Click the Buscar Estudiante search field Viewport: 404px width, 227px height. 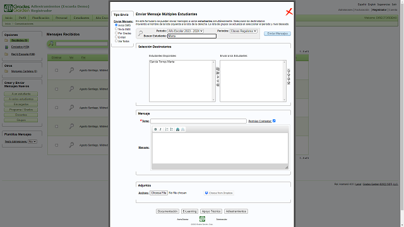[x=192, y=36]
